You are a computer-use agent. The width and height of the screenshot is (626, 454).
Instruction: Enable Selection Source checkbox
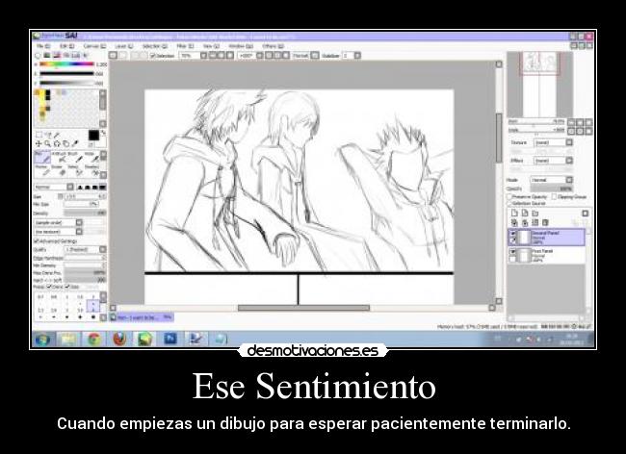[509, 204]
